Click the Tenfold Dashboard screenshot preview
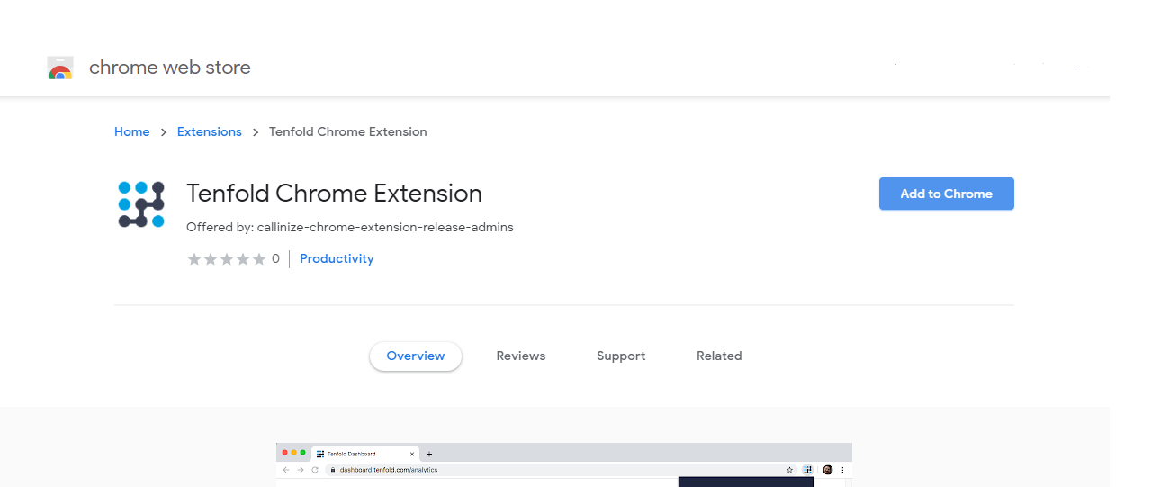 [564, 464]
